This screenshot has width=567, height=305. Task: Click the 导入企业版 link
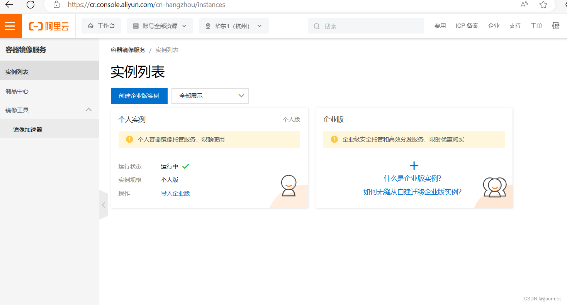[175, 193]
